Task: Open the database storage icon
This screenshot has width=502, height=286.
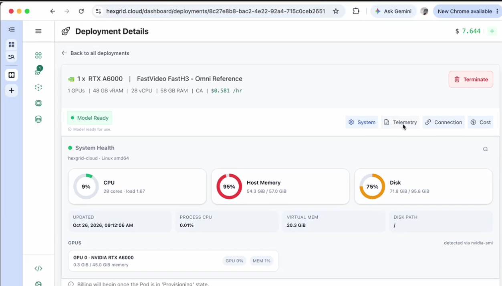Action: pyautogui.click(x=38, y=119)
